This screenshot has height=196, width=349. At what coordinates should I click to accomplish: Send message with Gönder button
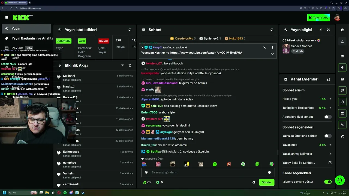click(267, 182)
